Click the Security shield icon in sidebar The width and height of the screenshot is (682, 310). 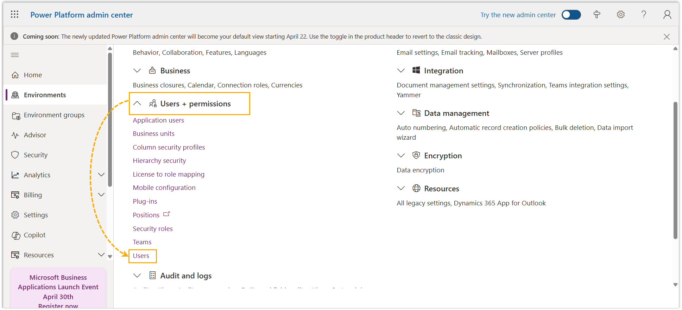(x=15, y=155)
